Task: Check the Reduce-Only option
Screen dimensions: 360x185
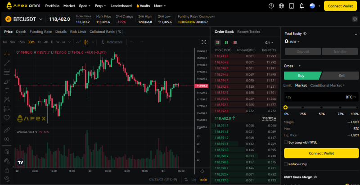Action: (x=286, y=164)
